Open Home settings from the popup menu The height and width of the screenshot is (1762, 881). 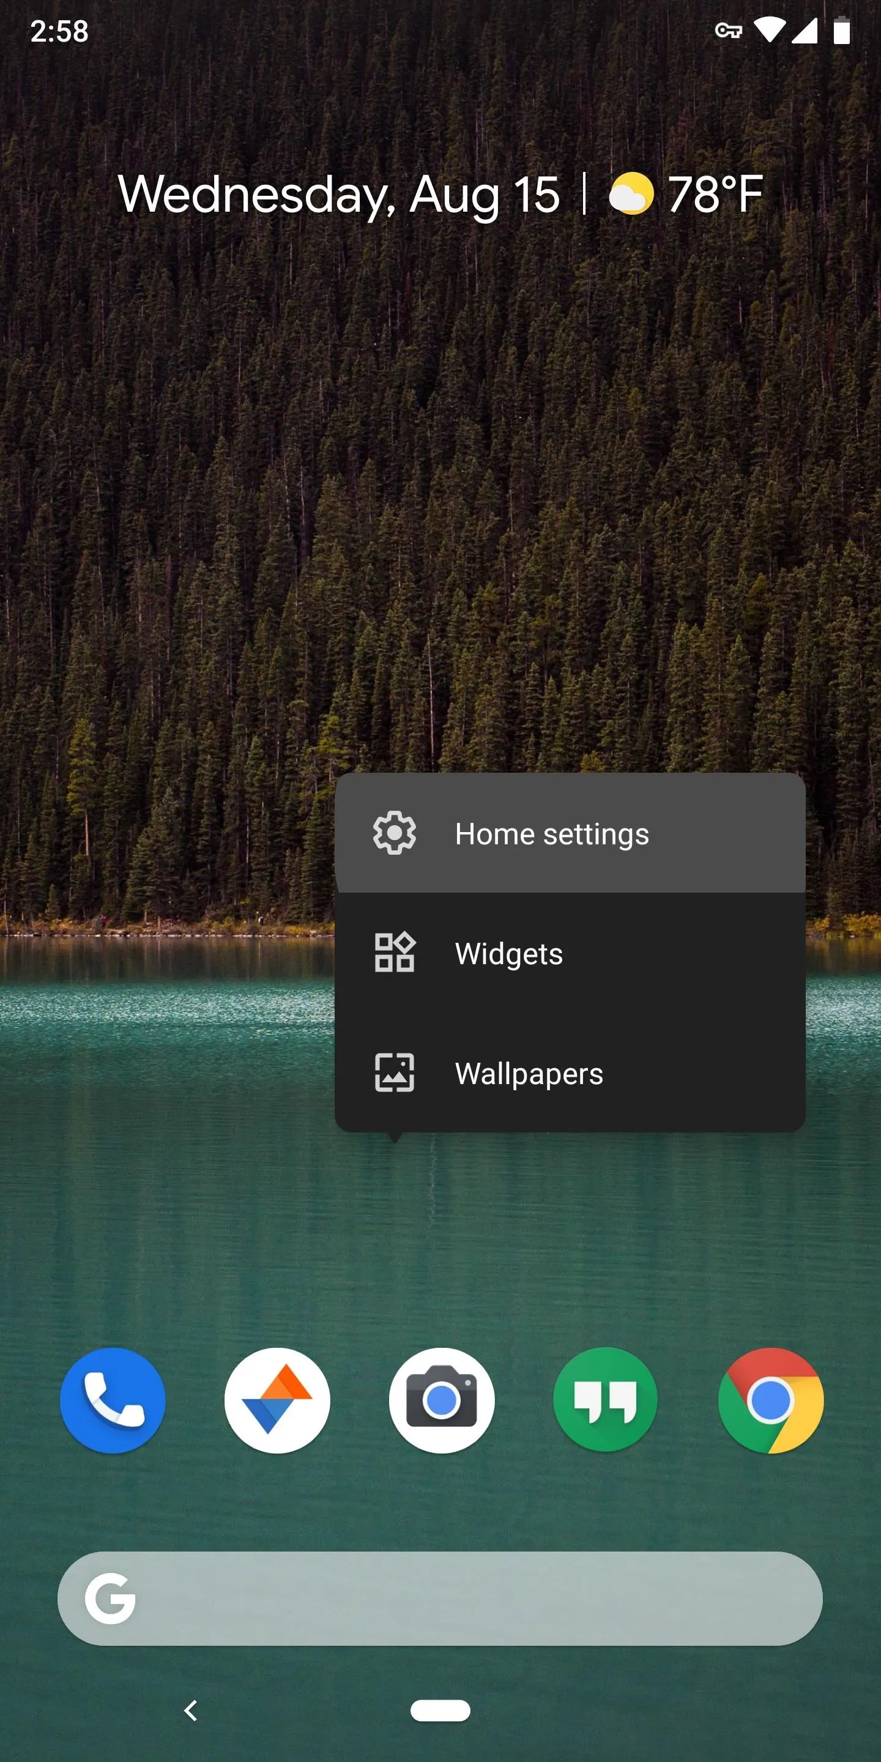point(570,833)
